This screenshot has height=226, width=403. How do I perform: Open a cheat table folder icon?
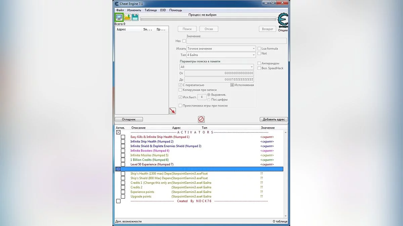pyautogui.click(x=128, y=17)
